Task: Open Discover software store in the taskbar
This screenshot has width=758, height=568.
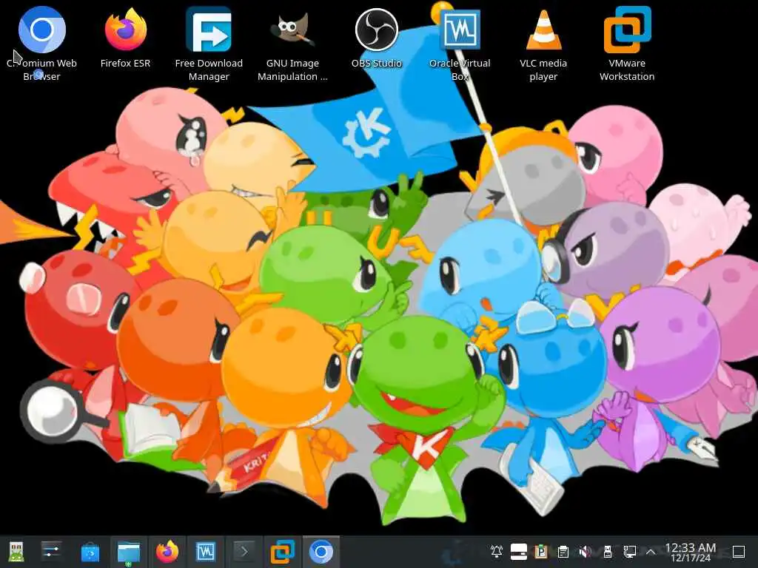Action: 90,552
